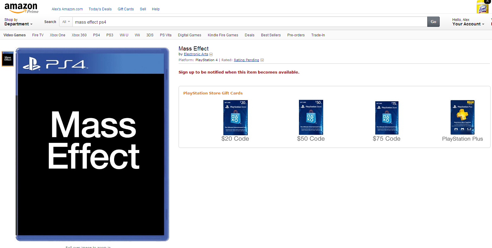The image size is (492, 248).
Task: Click the PlayStation Plus label
Action: [x=462, y=139]
